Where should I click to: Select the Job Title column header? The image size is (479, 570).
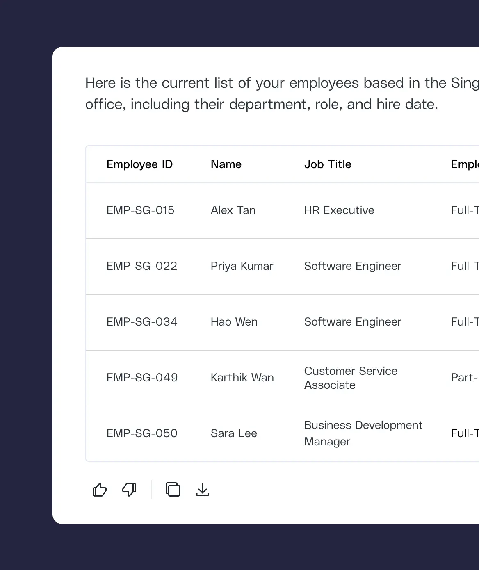click(x=328, y=164)
